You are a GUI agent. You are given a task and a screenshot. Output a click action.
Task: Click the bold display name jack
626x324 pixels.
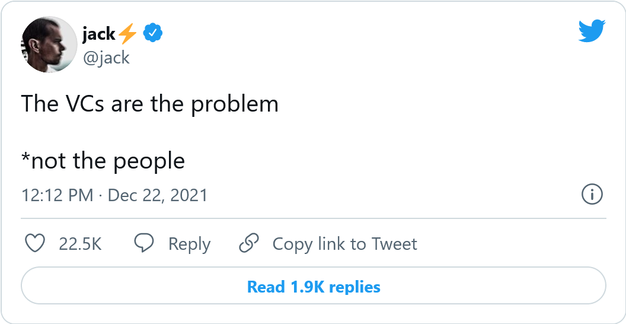[x=98, y=34]
